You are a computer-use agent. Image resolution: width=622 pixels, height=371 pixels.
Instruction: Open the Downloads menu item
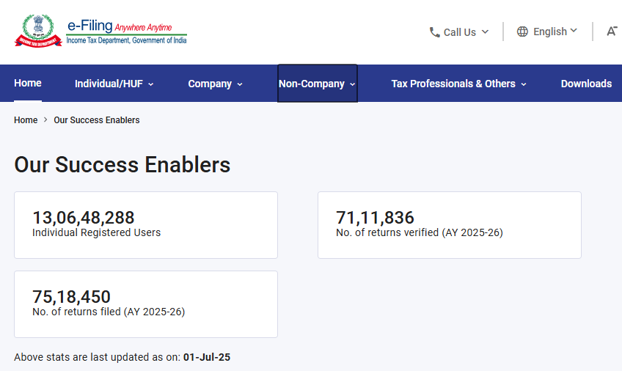586,84
